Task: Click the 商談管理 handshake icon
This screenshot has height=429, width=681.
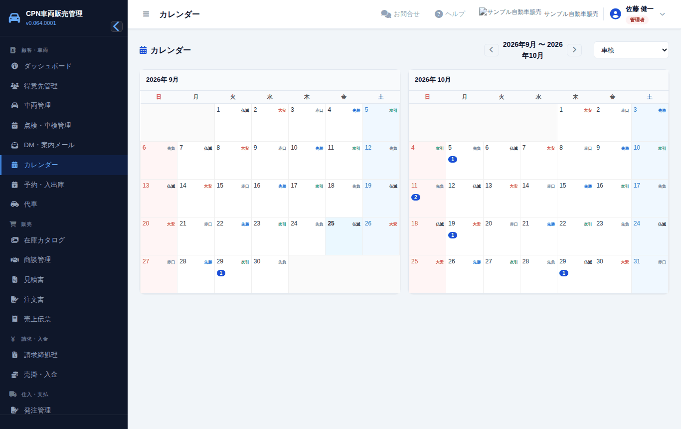Action: click(14, 259)
